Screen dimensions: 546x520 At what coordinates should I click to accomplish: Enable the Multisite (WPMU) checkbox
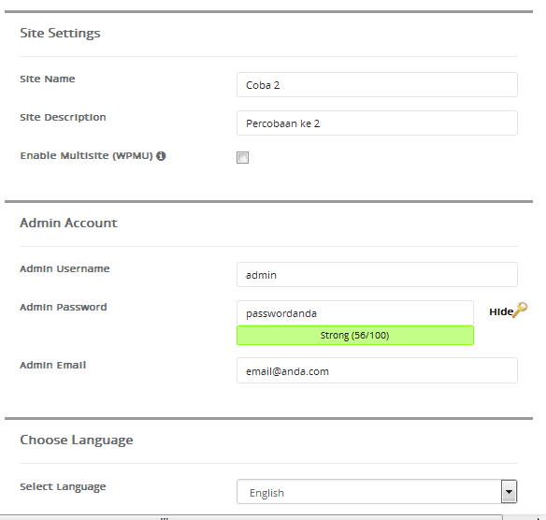tap(242, 157)
